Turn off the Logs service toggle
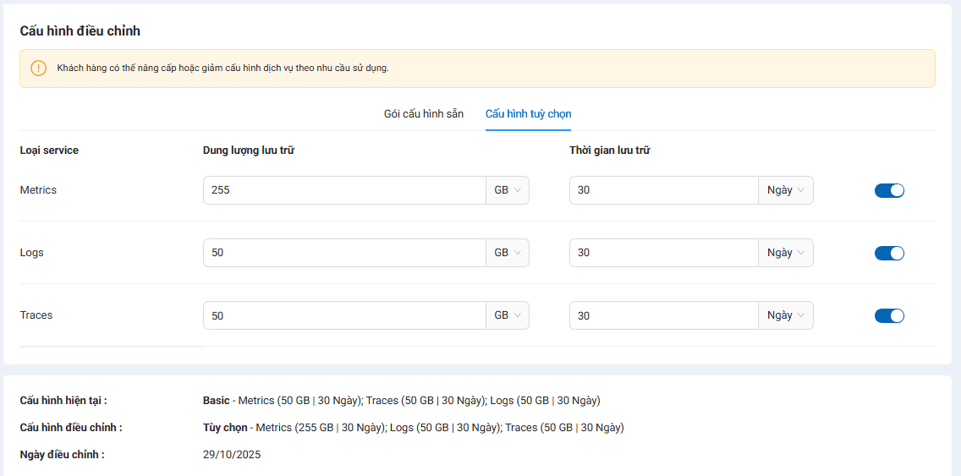Screen dimensions: 961x476 (889, 253)
